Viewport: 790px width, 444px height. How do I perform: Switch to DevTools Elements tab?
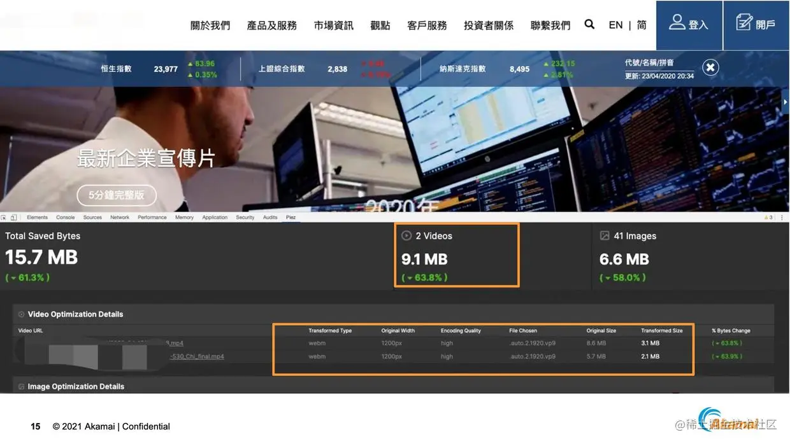tap(37, 218)
